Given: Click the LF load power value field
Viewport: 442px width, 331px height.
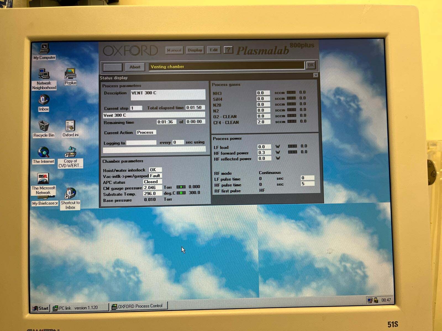Looking at the screenshot, I should point(264,147).
